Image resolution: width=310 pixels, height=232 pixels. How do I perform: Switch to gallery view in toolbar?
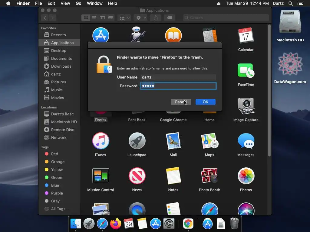110,18
